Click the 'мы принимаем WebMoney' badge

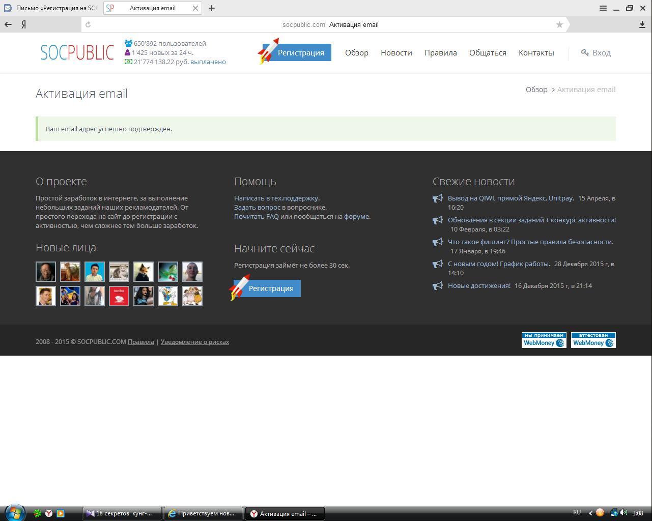point(544,340)
